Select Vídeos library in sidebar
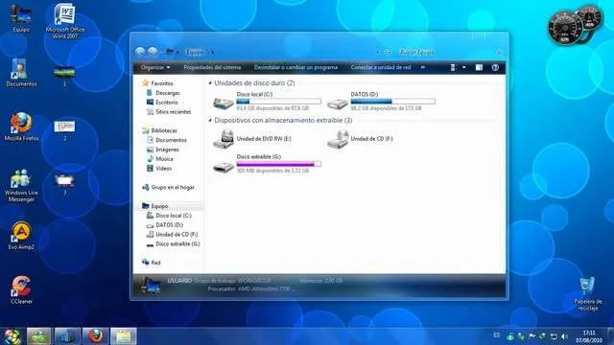This screenshot has height=345, width=614. pyautogui.click(x=159, y=169)
